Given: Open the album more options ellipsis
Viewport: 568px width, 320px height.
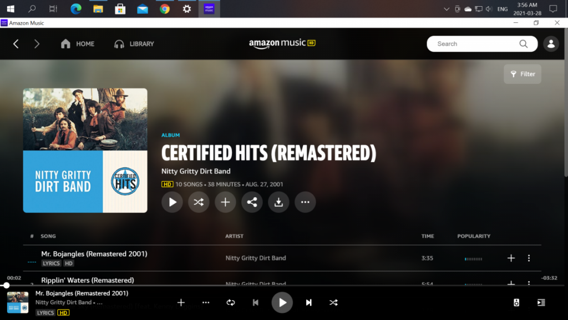Looking at the screenshot, I should coord(305,202).
